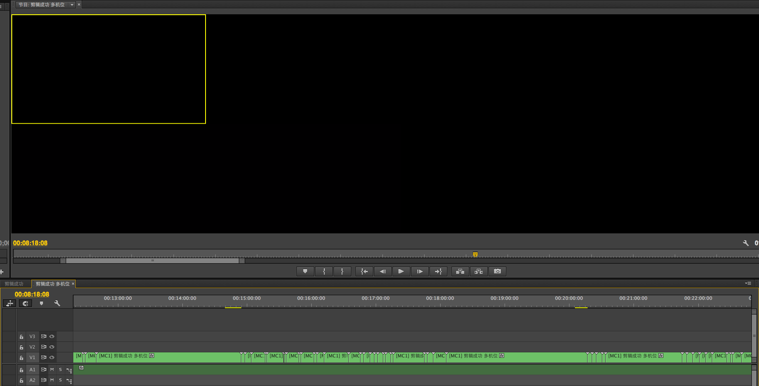Screen dimensions: 759x386
Task: Open the program monitor sequence dropdown
Action: click(72, 5)
